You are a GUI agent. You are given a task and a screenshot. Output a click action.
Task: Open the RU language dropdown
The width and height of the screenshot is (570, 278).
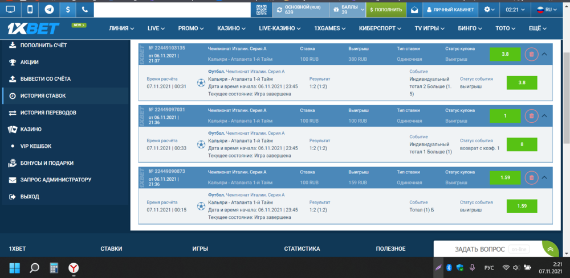tap(547, 10)
